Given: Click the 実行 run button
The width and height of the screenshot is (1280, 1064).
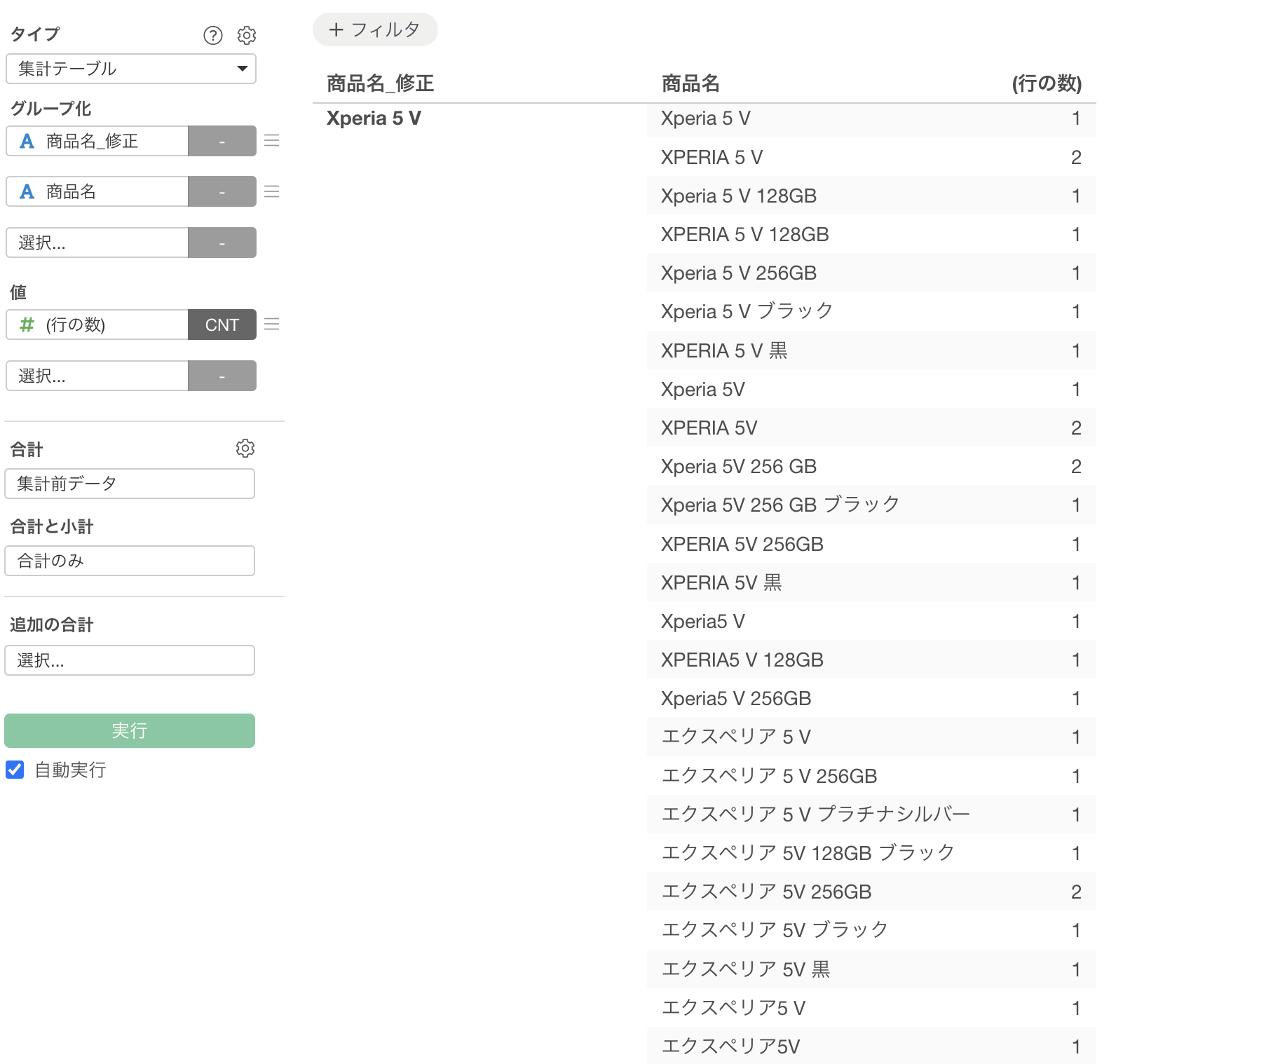Looking at the screenshot, I should (x=130, y=730).
